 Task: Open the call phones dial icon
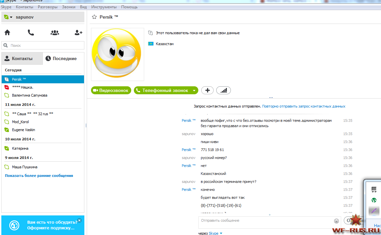click(x=31, y=33)
